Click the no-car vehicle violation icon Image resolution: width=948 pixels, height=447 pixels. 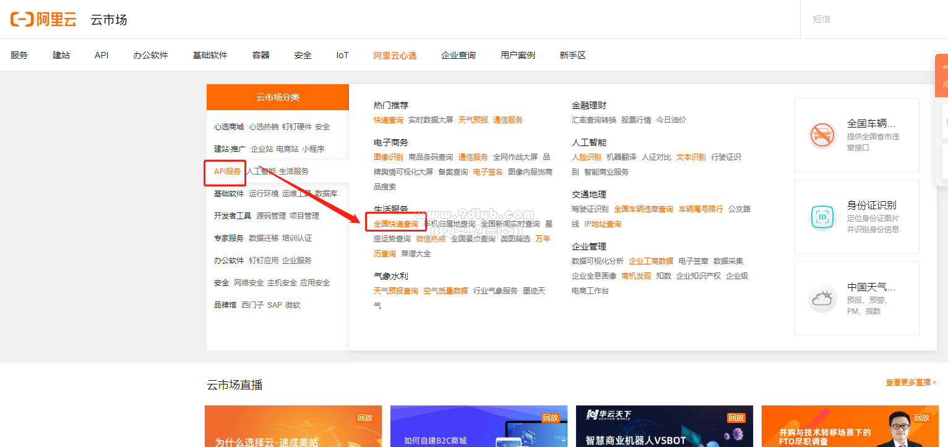[823, 135]
